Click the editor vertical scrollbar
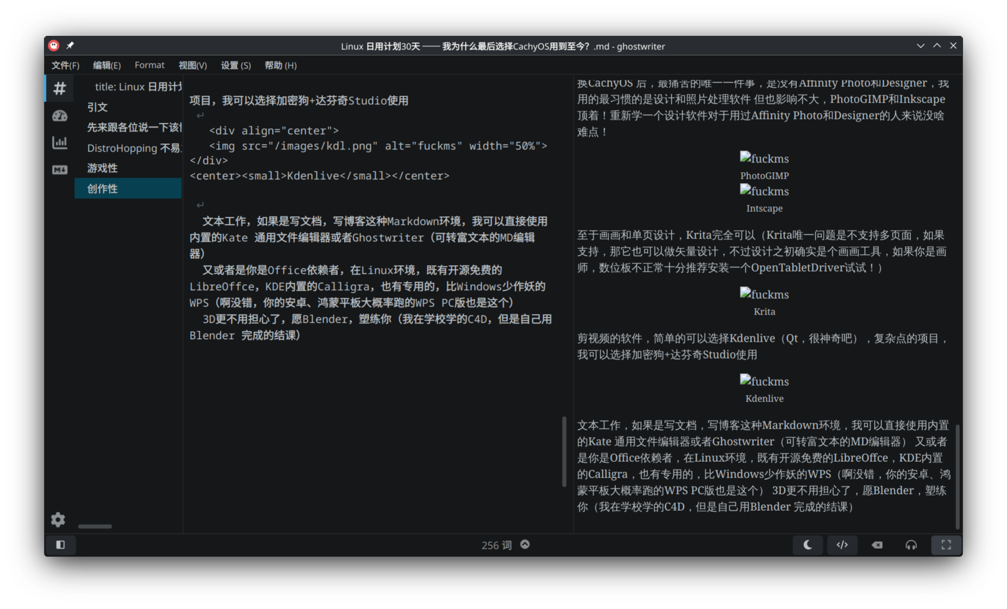1007x609 pixels. (x=564, y=451)
